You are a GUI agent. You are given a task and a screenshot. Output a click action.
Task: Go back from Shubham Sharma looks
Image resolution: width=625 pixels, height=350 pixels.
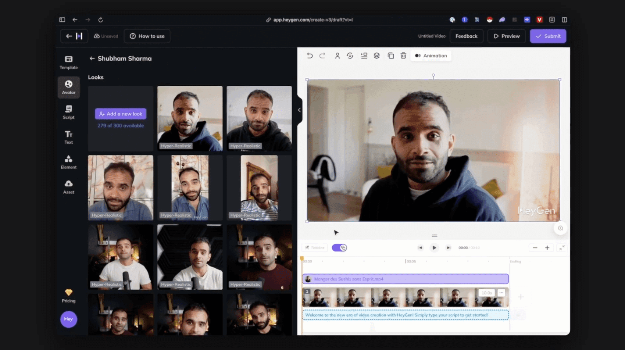(x=92, y=59)
